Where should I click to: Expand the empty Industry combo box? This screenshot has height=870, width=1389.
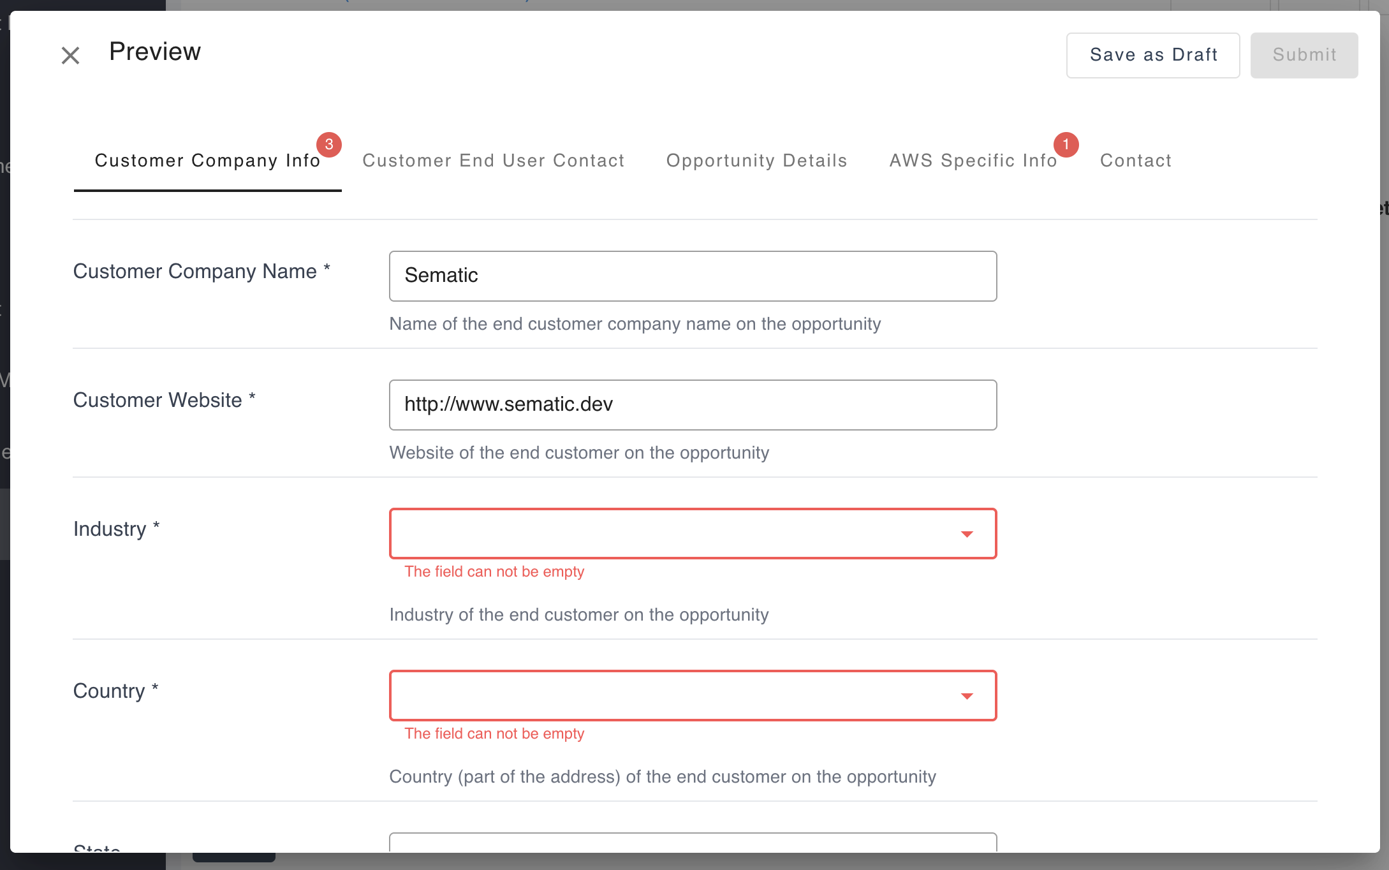point(676,534)
